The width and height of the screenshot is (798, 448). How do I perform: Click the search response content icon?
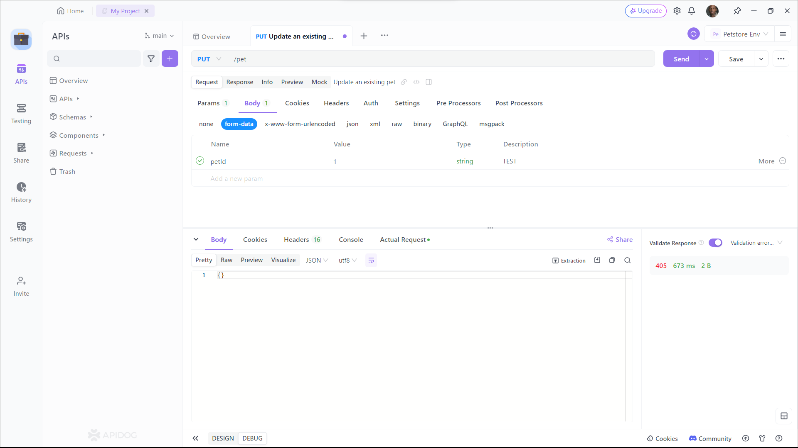(x=628, y=261)
